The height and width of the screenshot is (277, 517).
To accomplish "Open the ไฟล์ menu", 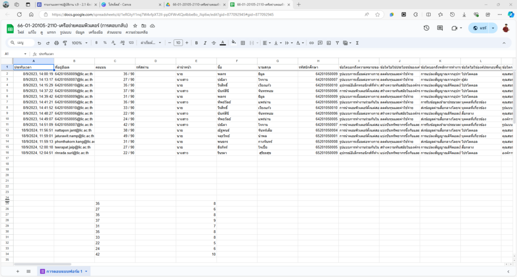I will click(x=21, y=32).
